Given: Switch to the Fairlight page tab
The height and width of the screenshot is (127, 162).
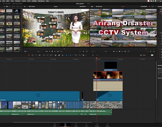Looking at the screenshot, I should click(x=97, y=125).
